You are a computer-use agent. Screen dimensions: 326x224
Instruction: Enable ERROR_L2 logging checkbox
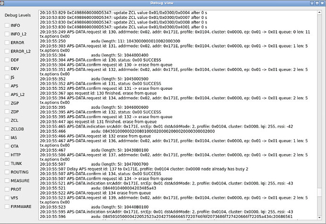click(7, 51)
